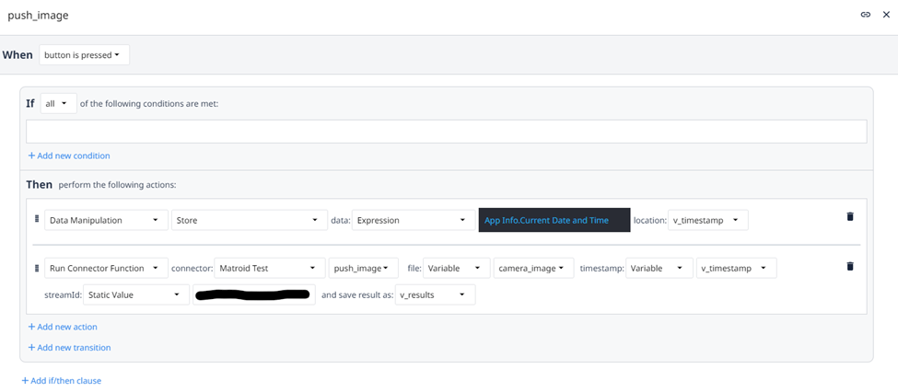Open the camera_image variable dropdown
The image size is (898, 392).
pyautogui.click(x=533, y=268)
